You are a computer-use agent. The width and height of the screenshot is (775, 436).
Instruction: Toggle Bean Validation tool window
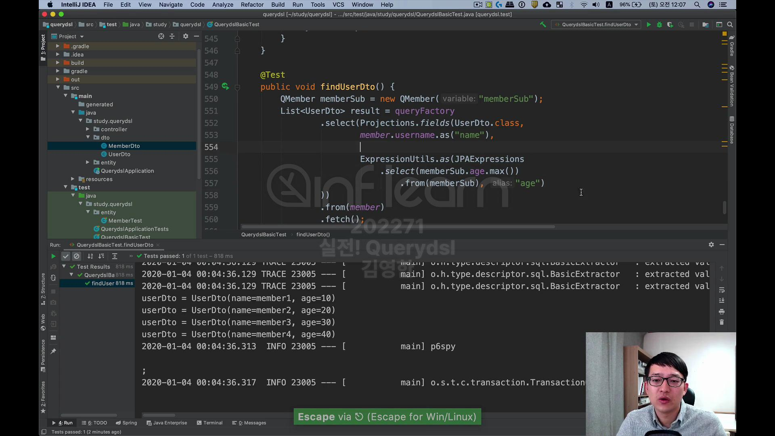coord(731,86)
